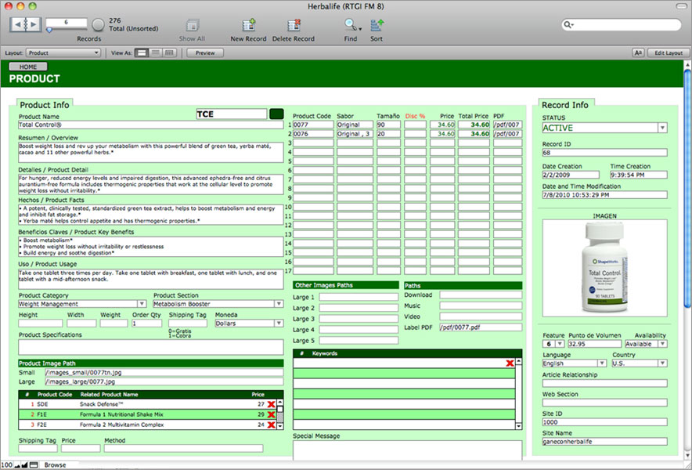This screenshot has width=692, height=470.
Task: Click the Label PDF path field
Action: click(481, 327)
